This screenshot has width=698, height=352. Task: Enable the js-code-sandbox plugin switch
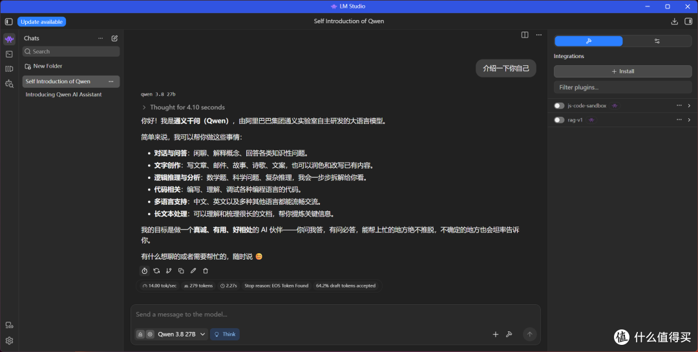coord(559,106)
